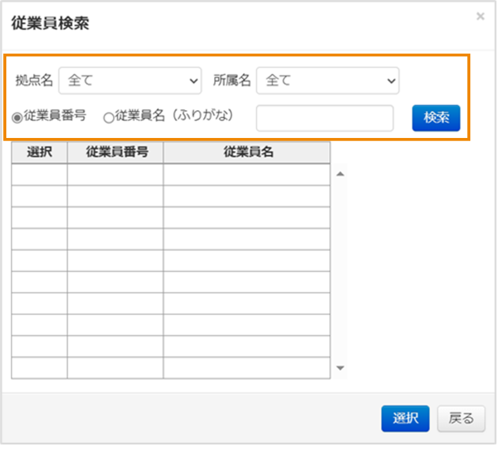This screenshot has height=450, width=502.
Task: Focus the search text field beside 検索
Action: (324, 118)
